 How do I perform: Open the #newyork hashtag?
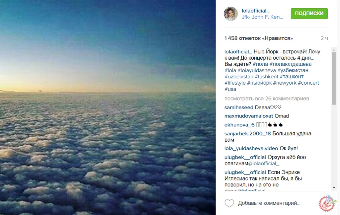pos(285,83)
